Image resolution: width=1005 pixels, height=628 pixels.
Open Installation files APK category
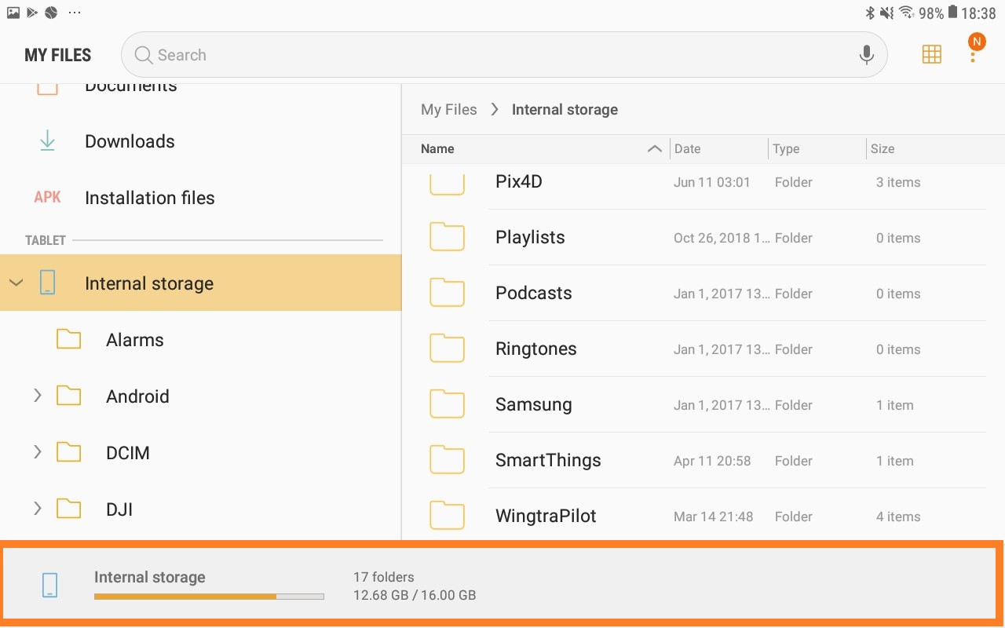(149, 198)
